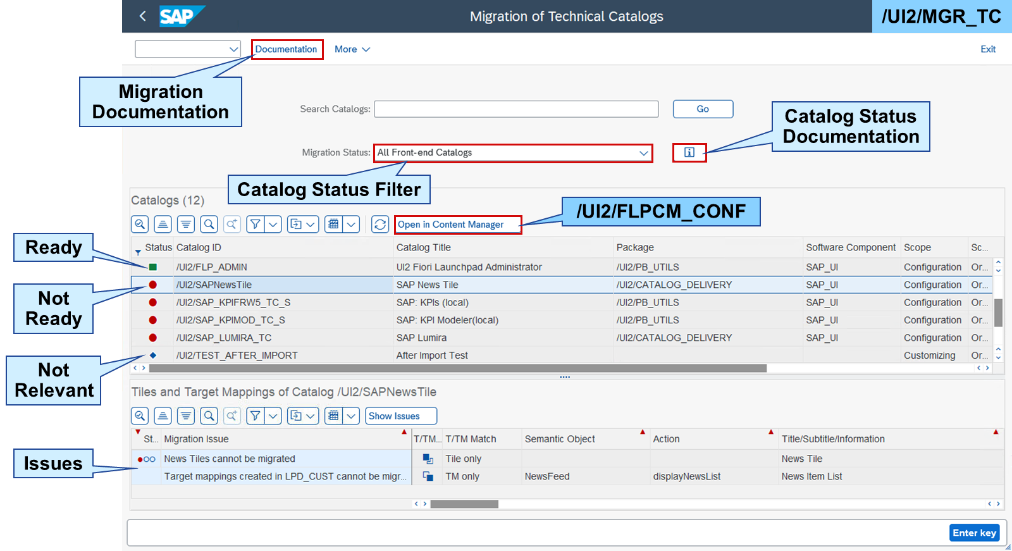Click green ready status of /UI2/FLP_ADMIN
This screenshot has width=1012, height=551.
pyautogui.click(x=153, y=267)
